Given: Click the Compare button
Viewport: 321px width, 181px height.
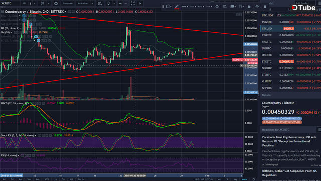Looking at the screenshot, I should tap(68, 3).
